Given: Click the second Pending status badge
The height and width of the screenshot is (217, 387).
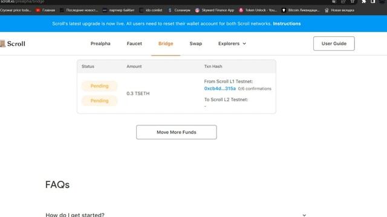Looking at the screenshot, I should point(99,101).
